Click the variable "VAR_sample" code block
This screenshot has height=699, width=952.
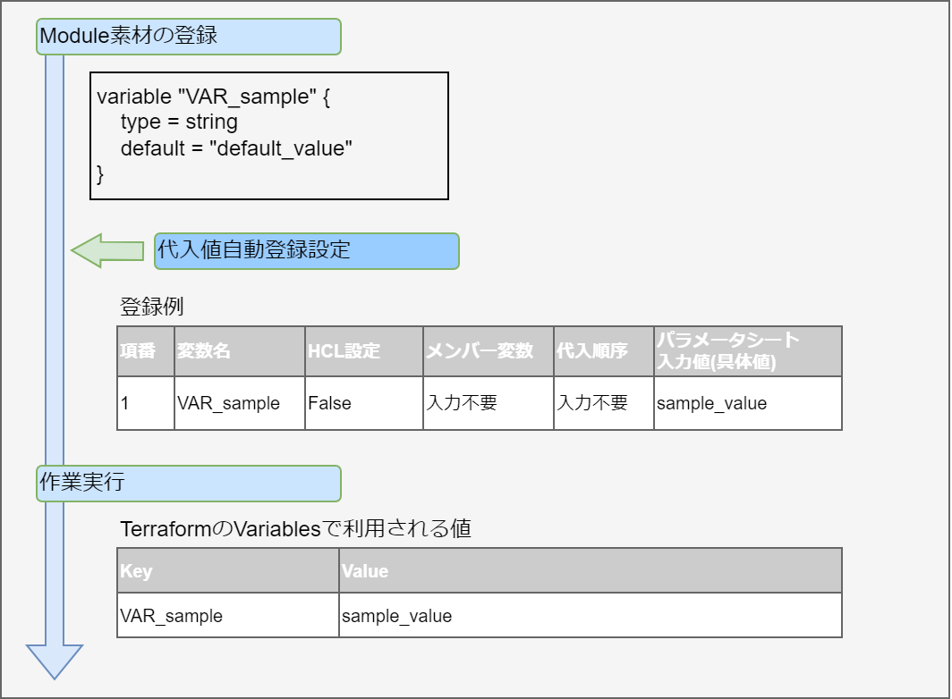tap(269, 136)
